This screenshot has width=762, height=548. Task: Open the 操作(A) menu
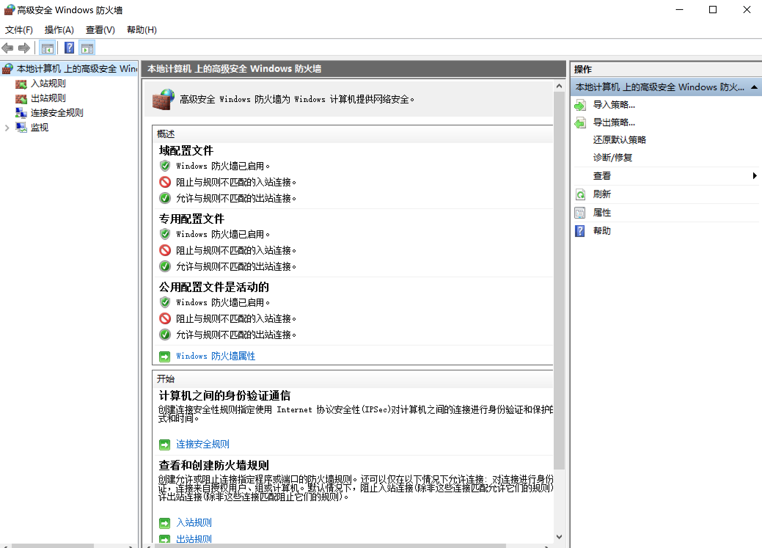[x=59, y=30]
